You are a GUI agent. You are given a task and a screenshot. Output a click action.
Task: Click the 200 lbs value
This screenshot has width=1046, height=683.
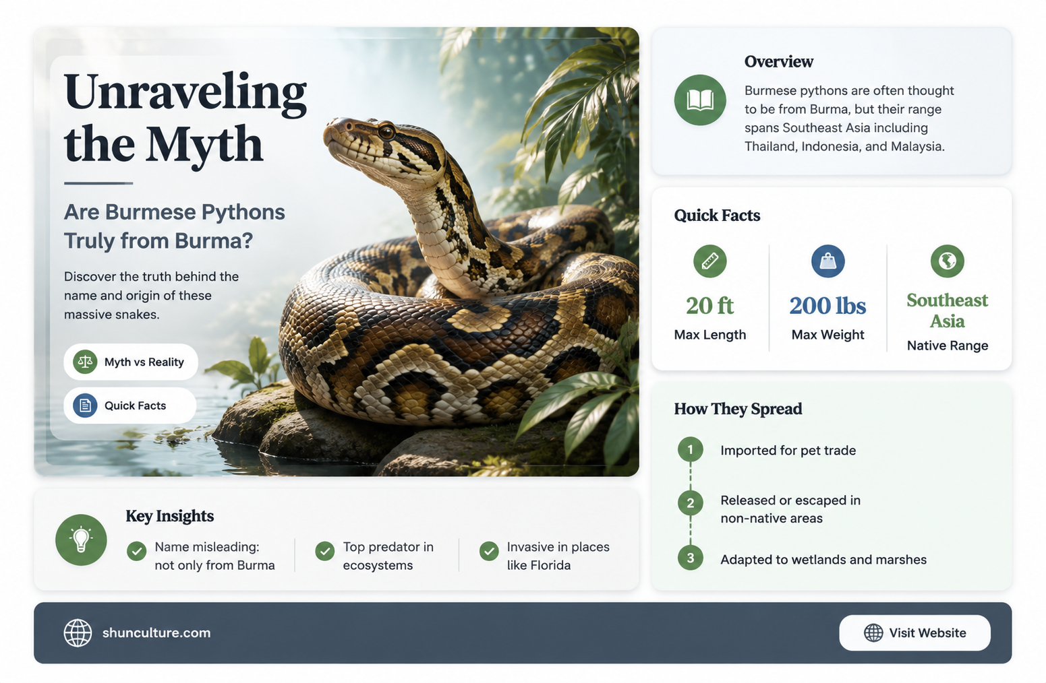coord(827,305)
